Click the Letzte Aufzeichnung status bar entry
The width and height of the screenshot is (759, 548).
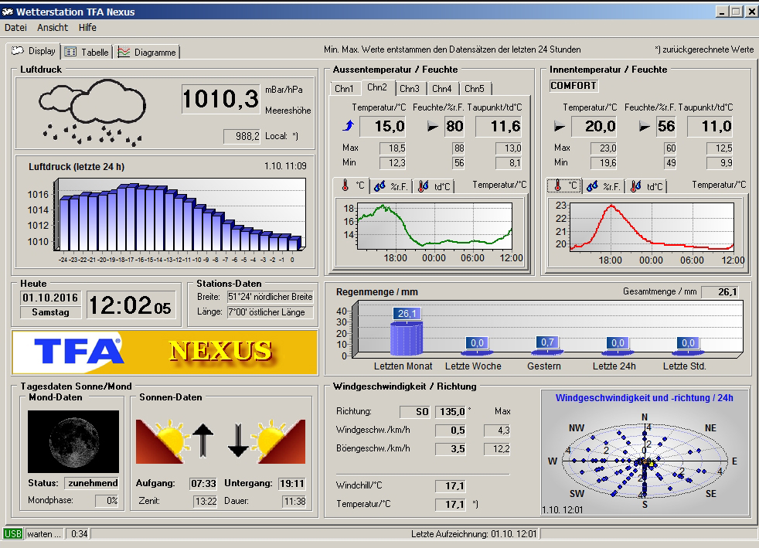(x=474, y=534)
